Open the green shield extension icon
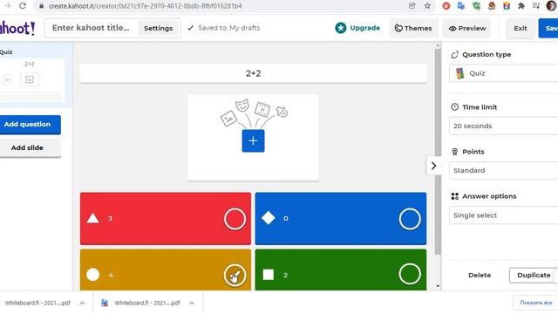 (476, 6)
